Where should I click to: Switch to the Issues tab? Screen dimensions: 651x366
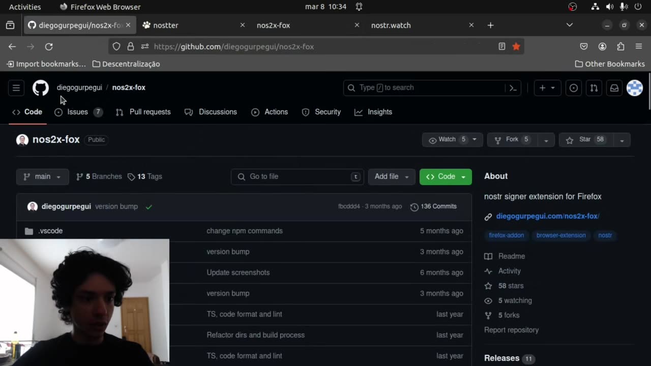(78, 112)
